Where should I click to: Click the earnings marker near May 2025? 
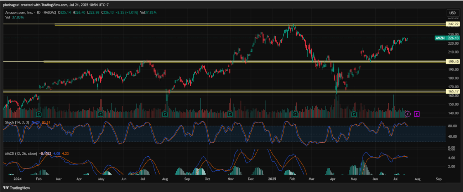coord(354,114)
